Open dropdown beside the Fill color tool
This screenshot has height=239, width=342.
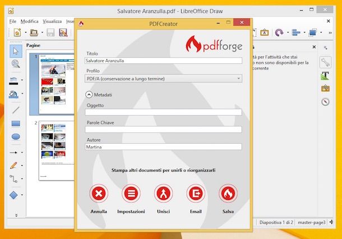pyautogui.click(x=22, y=93)
